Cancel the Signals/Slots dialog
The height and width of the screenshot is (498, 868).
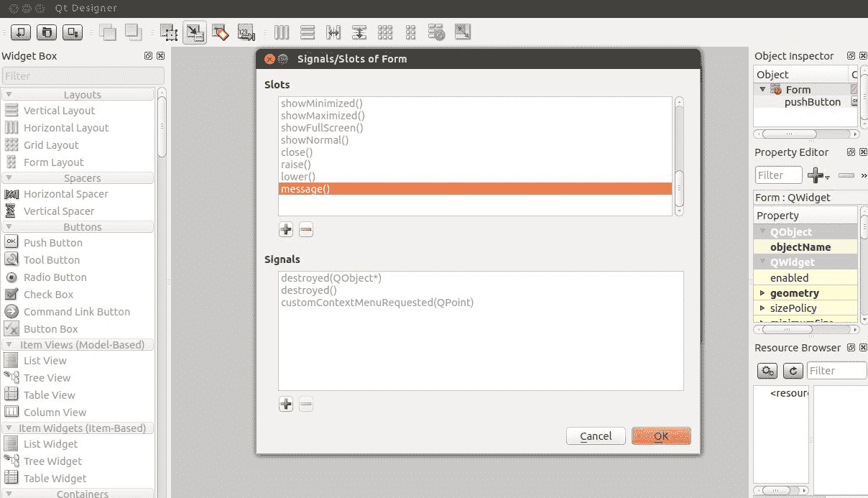click(596, 436)
